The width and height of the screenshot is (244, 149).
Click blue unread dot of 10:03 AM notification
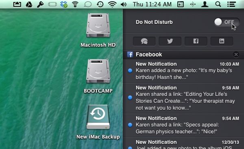[130, 70]
